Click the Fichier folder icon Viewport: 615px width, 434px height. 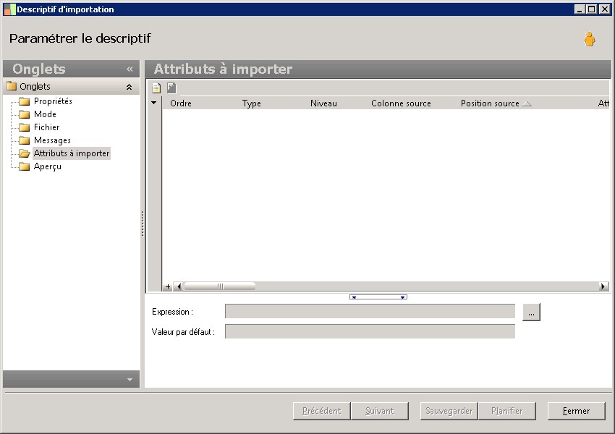click(x=25, y=127)
